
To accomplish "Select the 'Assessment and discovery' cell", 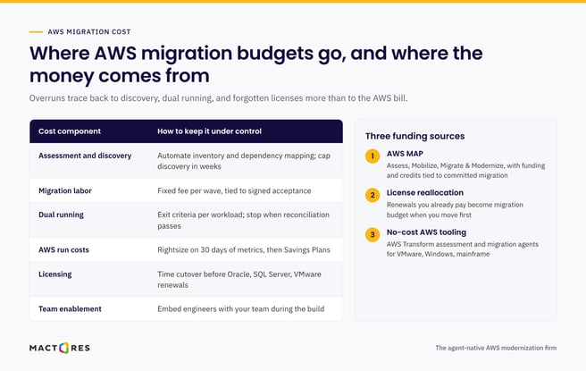I will 85,156.
